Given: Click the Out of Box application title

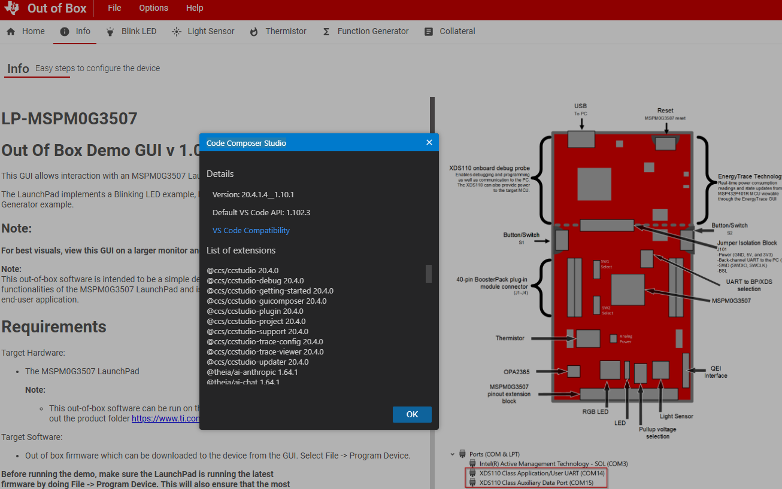Looking at the screenshot, I should 57,8.
